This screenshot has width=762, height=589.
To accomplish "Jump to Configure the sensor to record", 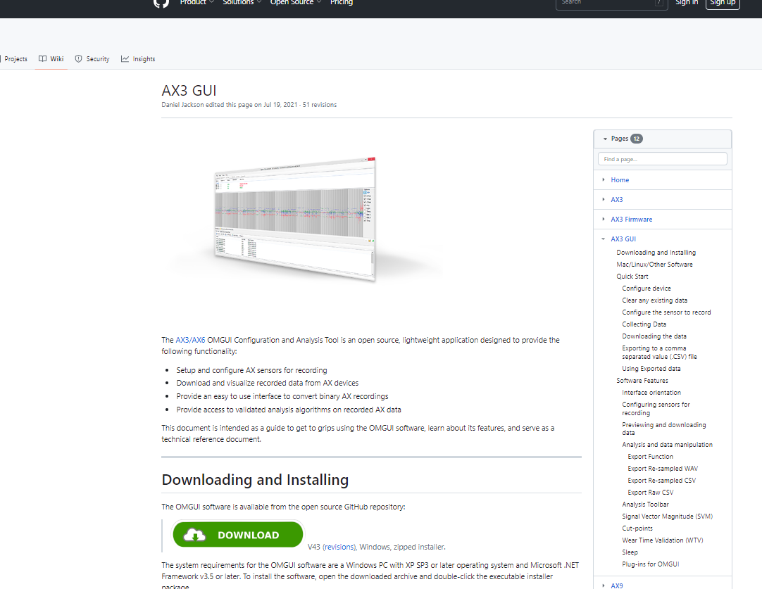I will point(666,312).
